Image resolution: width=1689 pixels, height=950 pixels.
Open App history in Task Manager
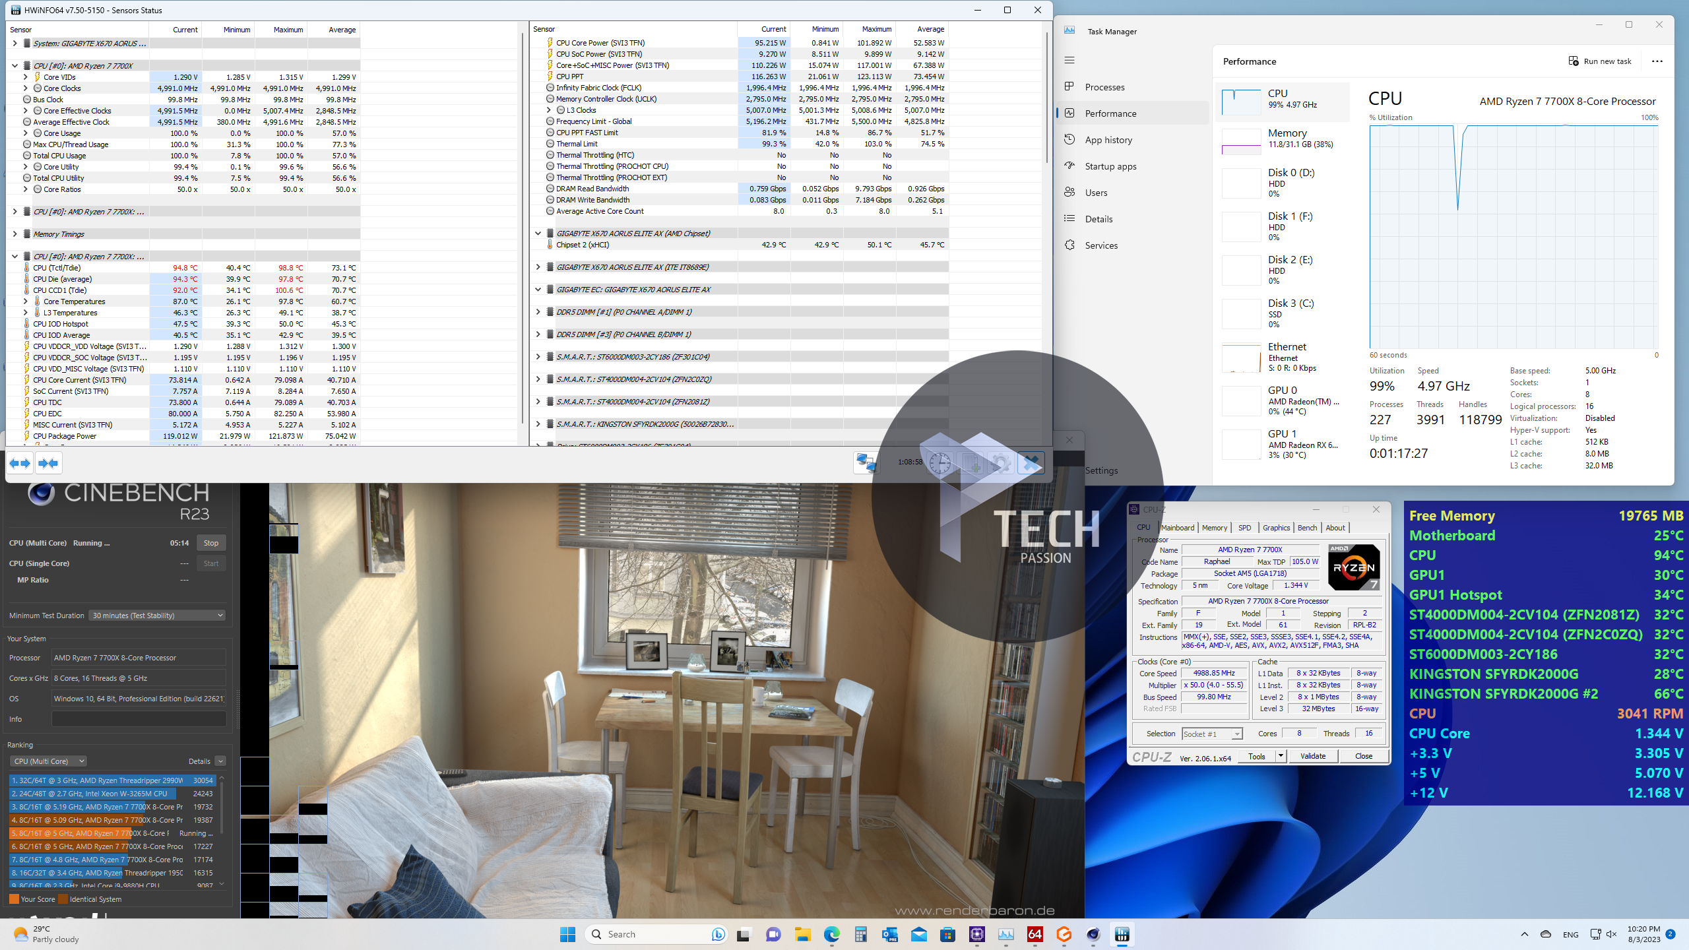tap(1108, 140)
